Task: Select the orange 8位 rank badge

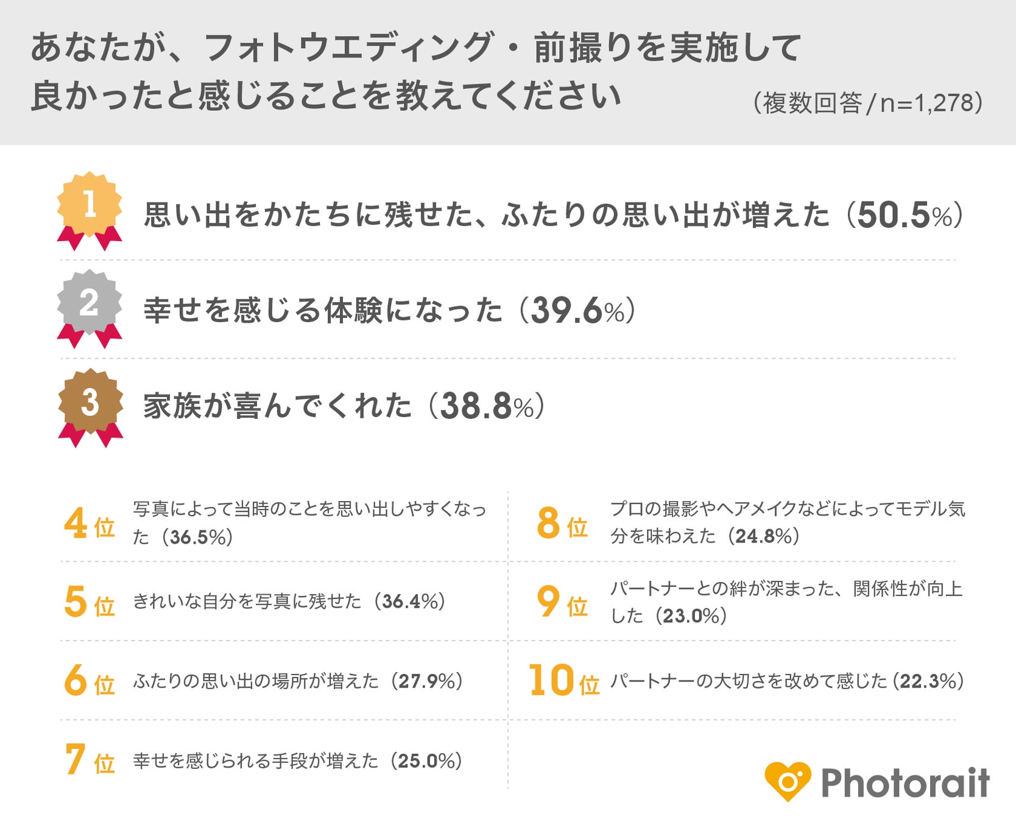Action: point(562,524)
